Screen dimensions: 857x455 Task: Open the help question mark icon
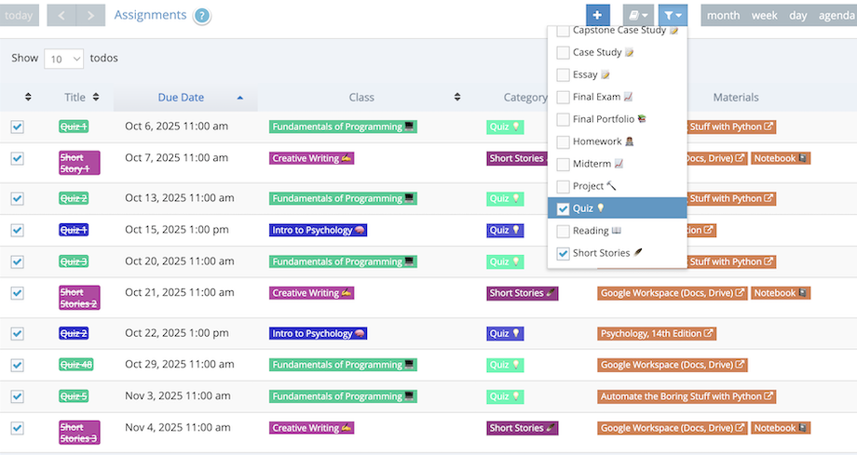(x=202, y=16)
